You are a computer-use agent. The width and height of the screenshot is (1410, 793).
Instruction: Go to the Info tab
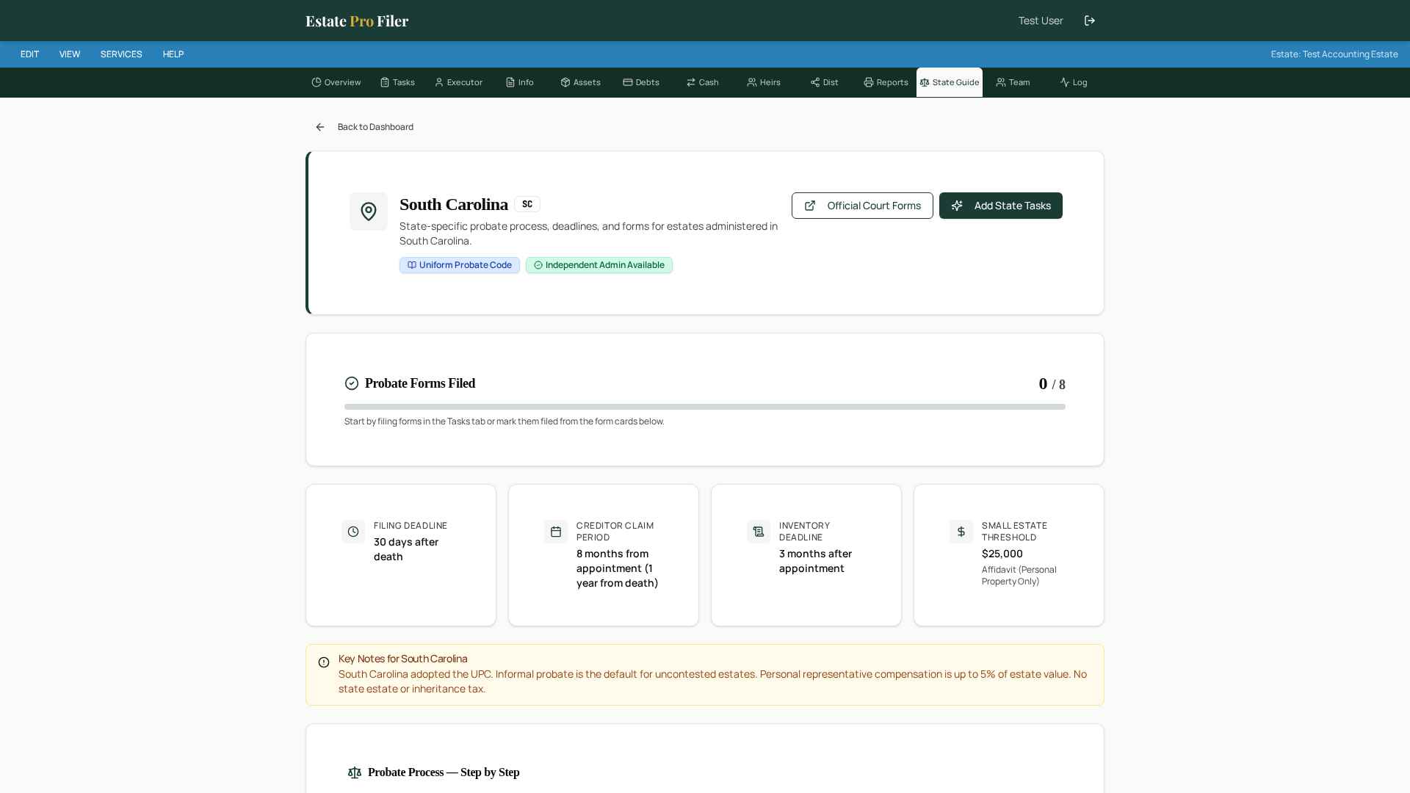tap(520, 82)
